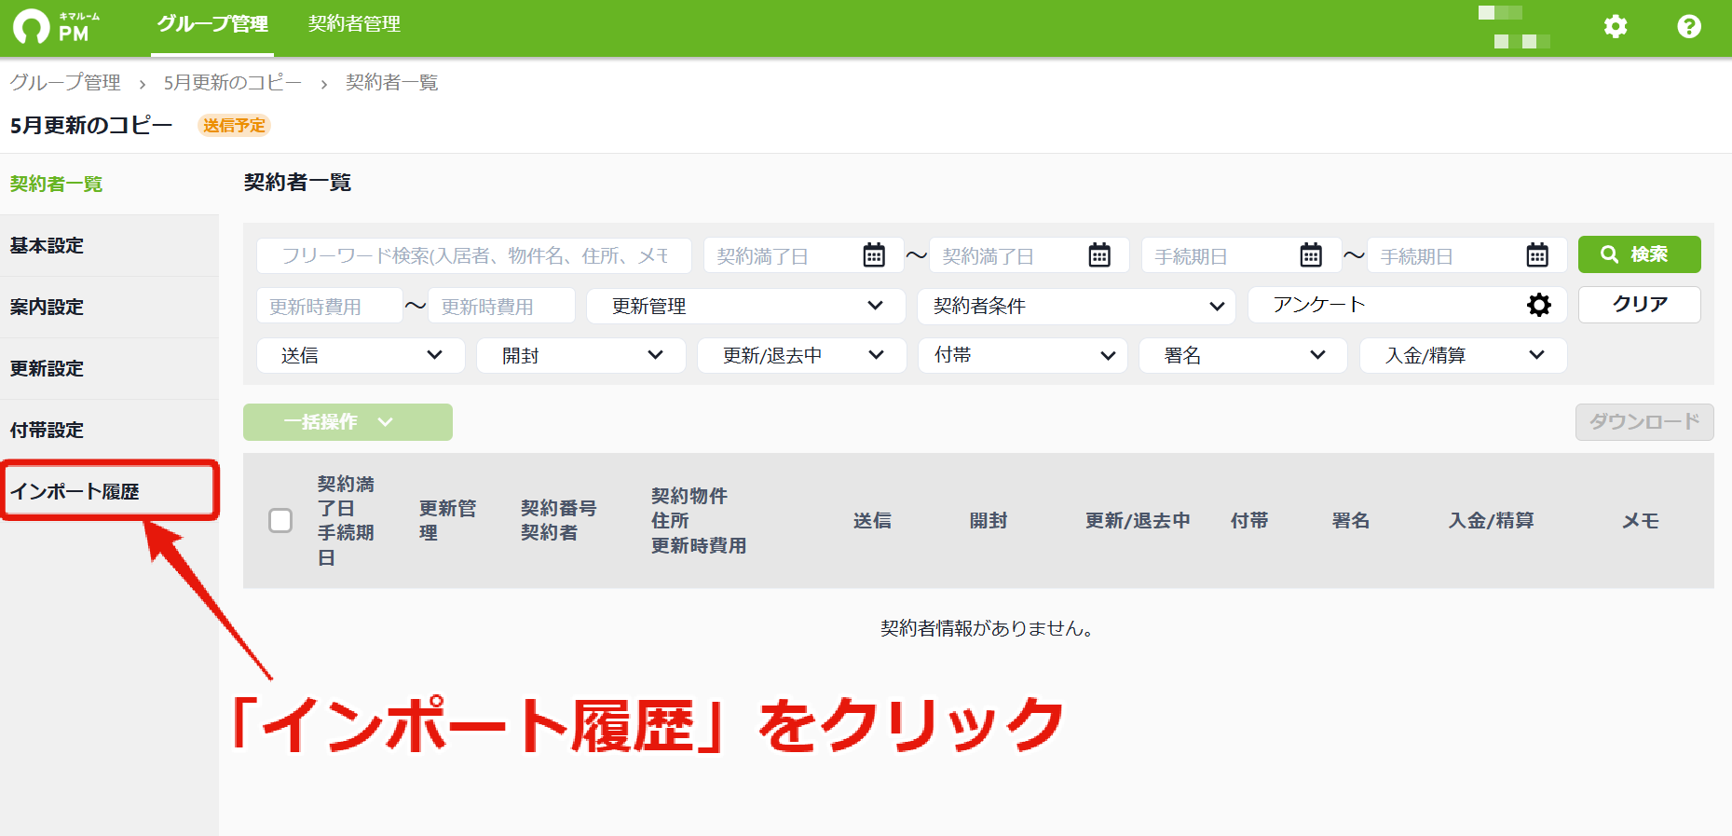Open calendar for first 契約満了日 field
This screenshot has width=1732, height=836.
coord(874,254)
